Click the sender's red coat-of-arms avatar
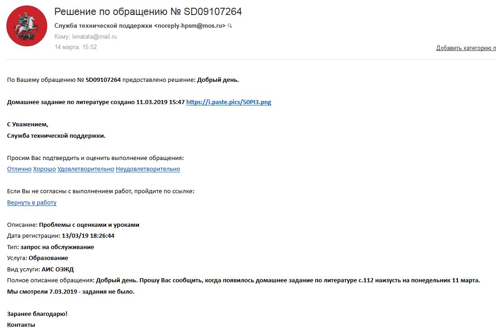This screenshot has width=496, height=330. coord(26,26)
